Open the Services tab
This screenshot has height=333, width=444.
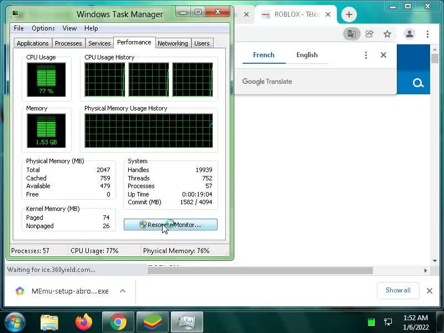pos(99,43)
